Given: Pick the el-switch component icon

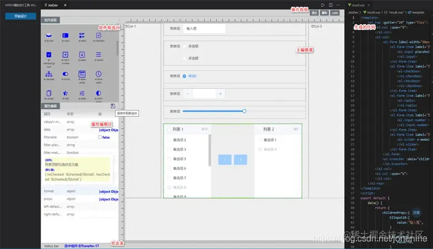Looking at the screenshot, I should 66,74.
